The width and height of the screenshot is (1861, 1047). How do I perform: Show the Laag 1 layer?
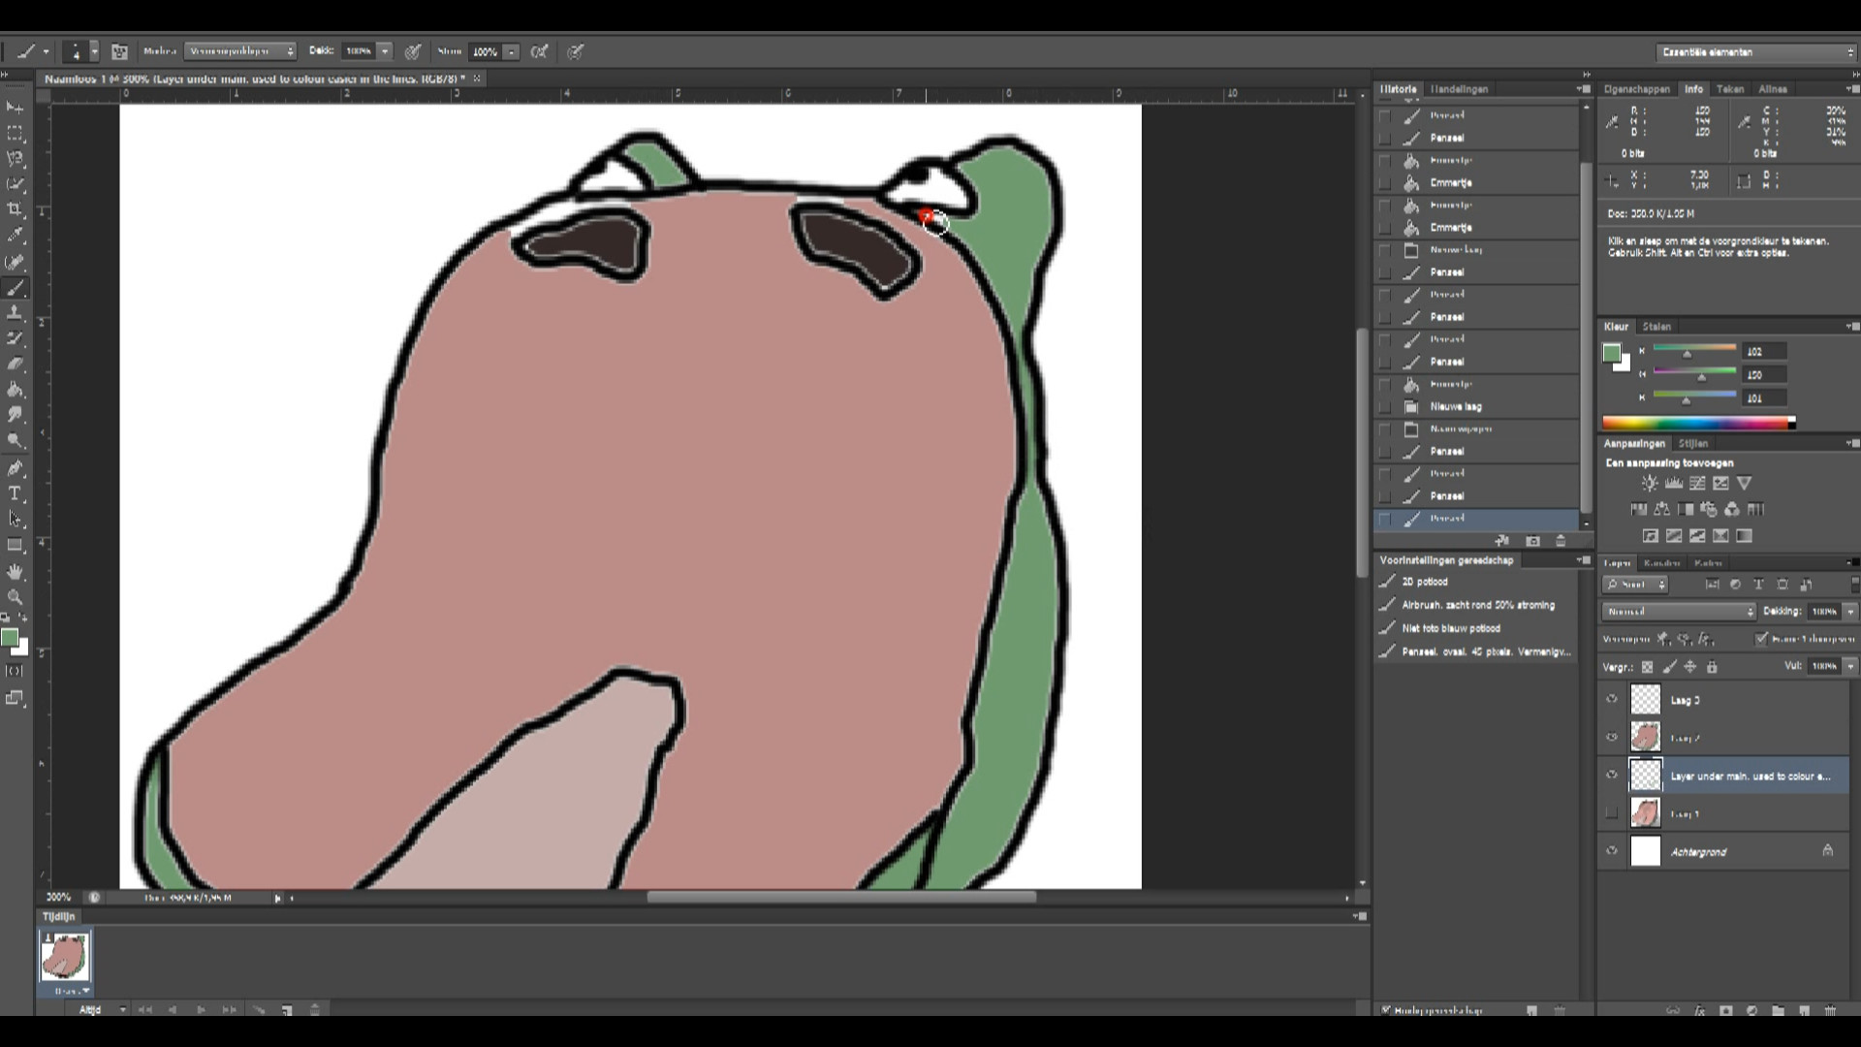(1612, 813)
